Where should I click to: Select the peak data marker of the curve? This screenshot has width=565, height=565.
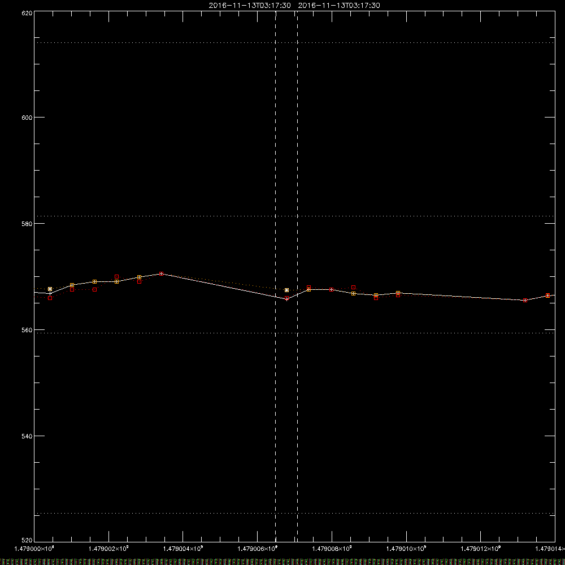tap(162, 274)
